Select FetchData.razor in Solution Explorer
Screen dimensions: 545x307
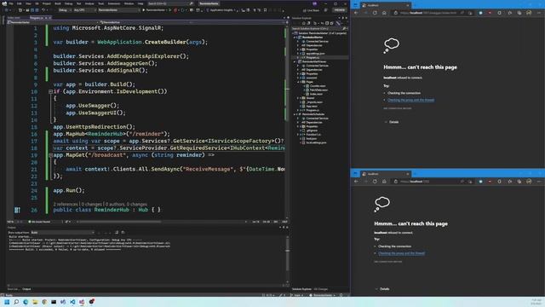[x=318, y=90]
